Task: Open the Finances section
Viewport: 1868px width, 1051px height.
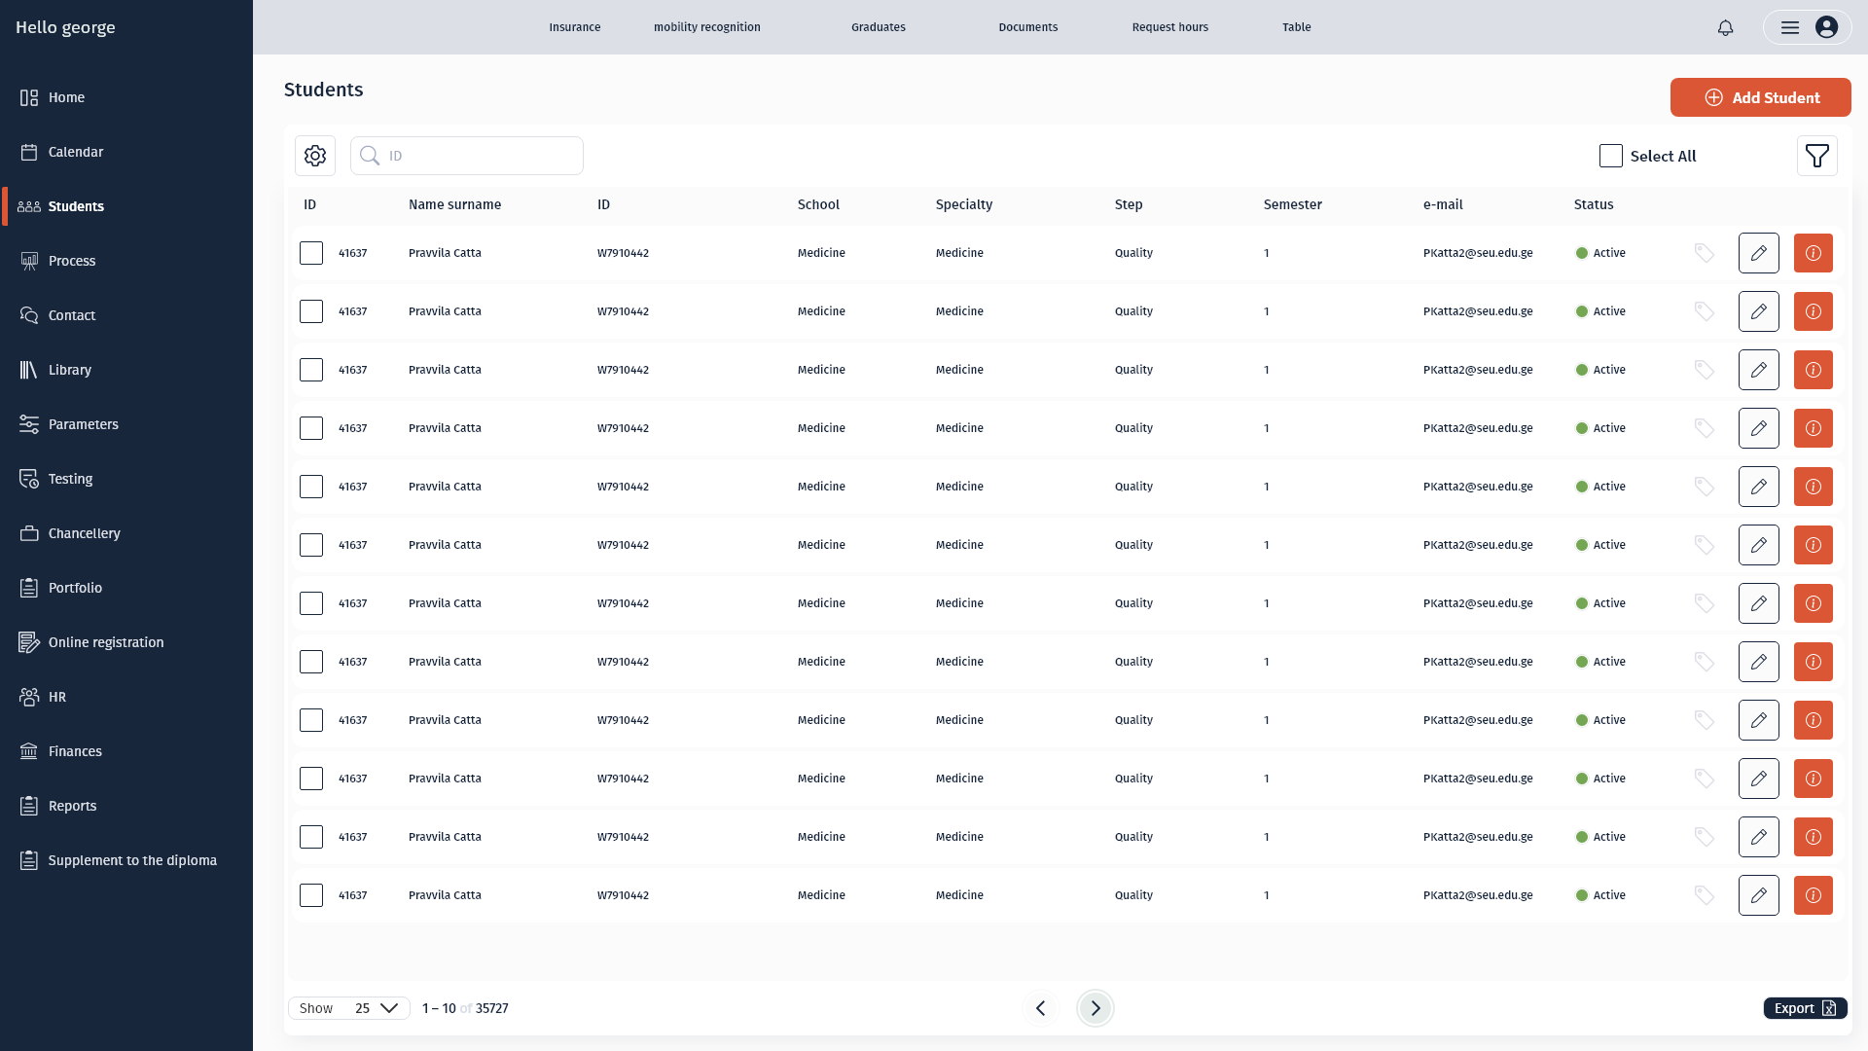Action: [60, 751]
